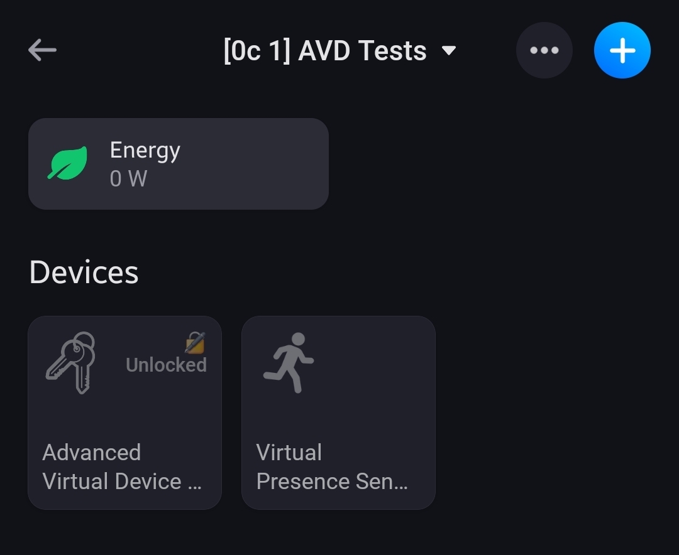
Task: Open the three-dots more options menu
Action: tap(544, 50)
